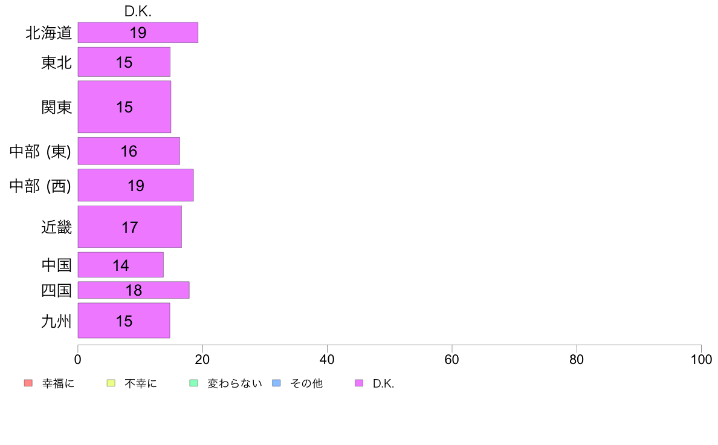
Task: Click the 不幸に yellow legend swatch
Action: pyautogui.click(x=111, y=383)
